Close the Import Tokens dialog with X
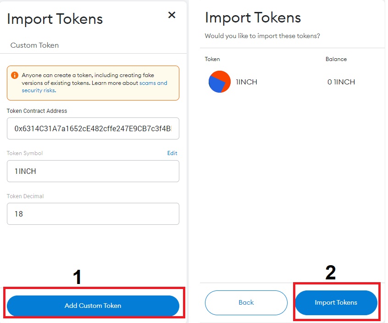 tap(172, 15)
